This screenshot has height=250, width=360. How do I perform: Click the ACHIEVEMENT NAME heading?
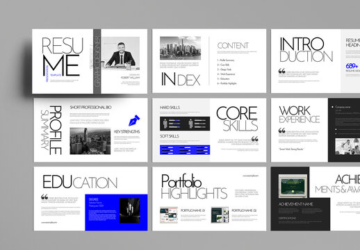295,204
